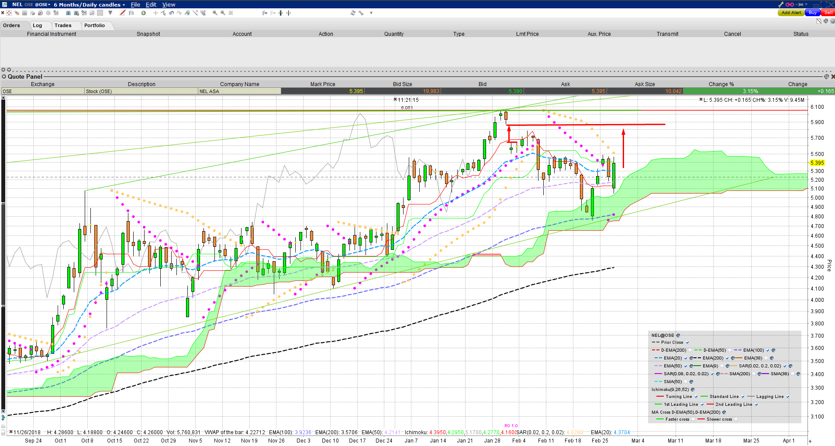Edit MA Cross study settings icon
Viewport: 835px width, 446px height.
(x=724, y=412)
